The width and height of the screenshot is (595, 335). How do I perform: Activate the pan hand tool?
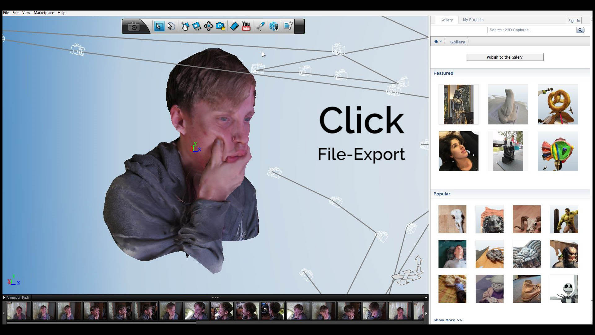pyautogui.click(x=185, y=26)
